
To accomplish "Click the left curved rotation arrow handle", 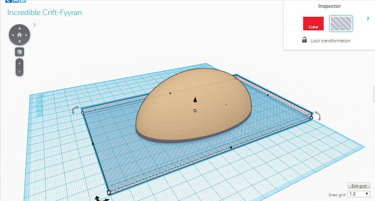I will point(75,110).
